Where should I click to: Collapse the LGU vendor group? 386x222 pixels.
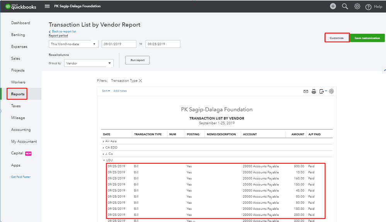[x=104, y=160]
